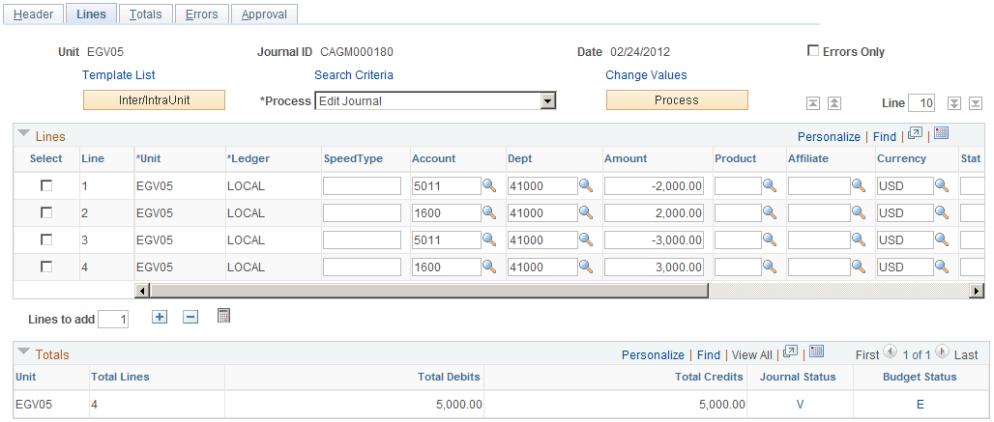Open Account lookup for line 3
Screen dimensions: 994x422
(x=489, y=239)
